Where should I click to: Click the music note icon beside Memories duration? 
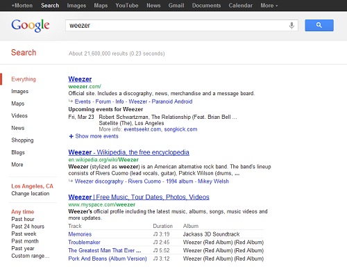point(155,234)
